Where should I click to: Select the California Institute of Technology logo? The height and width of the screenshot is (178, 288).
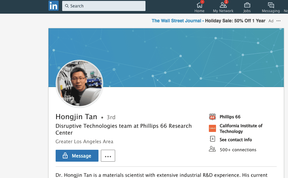pos(212,128)
